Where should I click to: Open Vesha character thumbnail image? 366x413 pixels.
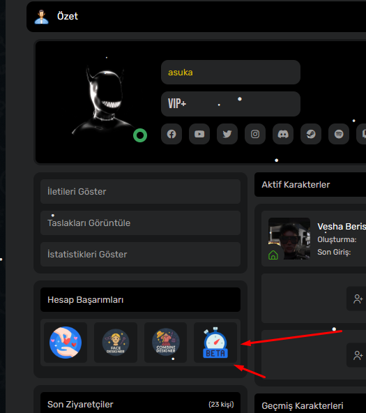[289, 239]
